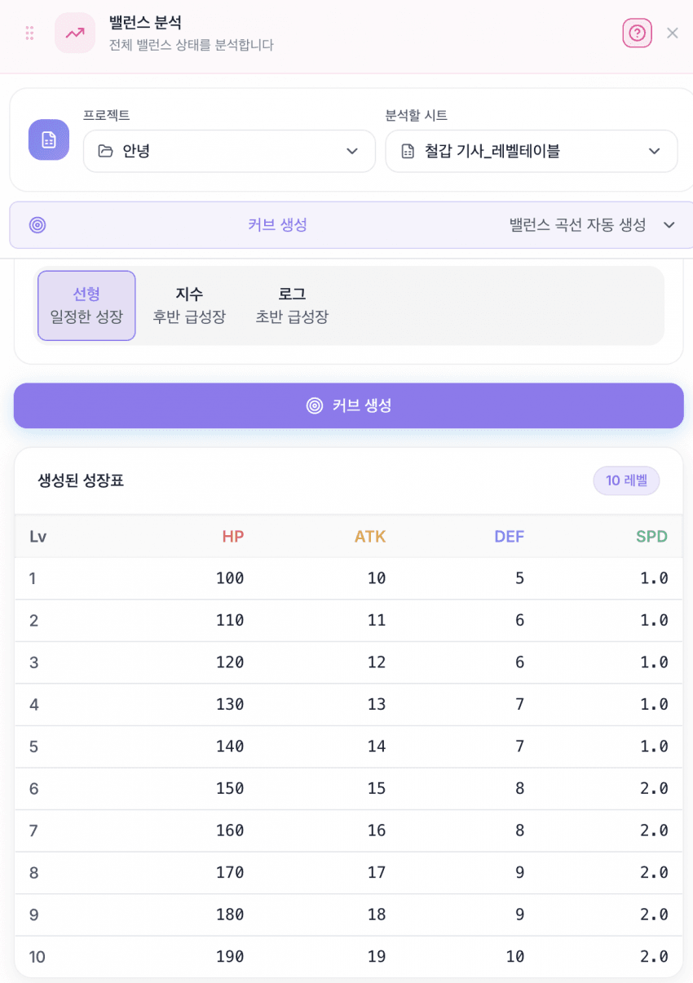This screenshot has height=983, width=693.
Task: Close the 밸런스 분석 panel
Action: pos(673,33)
